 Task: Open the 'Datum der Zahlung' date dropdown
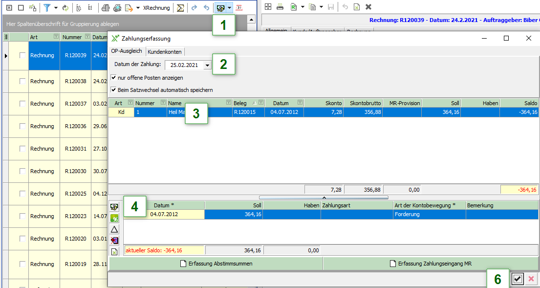207,65
